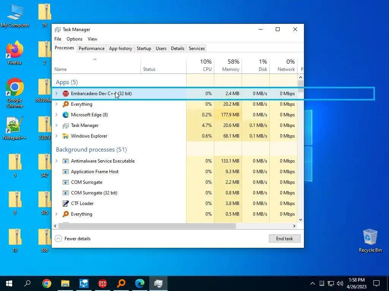Click the Application Frame Host icon
This screenshot has height=291, width=389.
(x=65, y=172)
